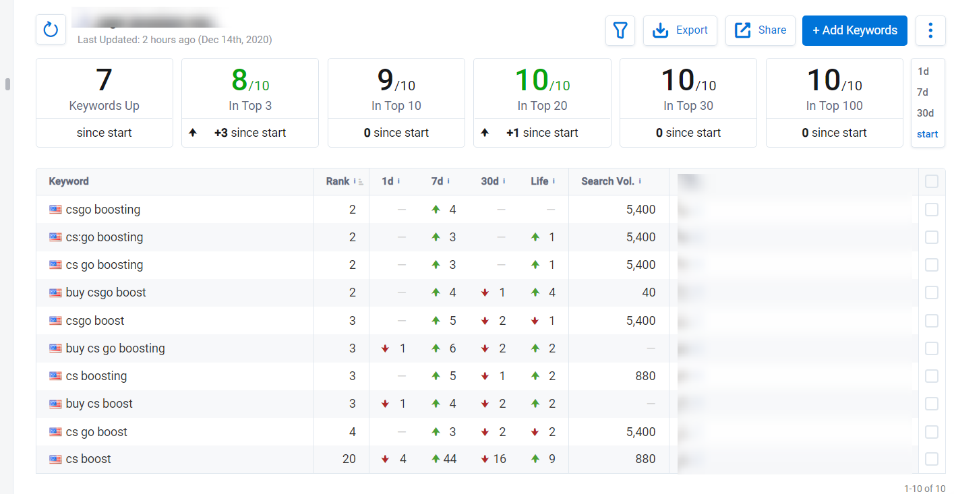Click the info icon beside 1d column
The width and height of the screenshot is (954, 494).
tap(399, 181)
